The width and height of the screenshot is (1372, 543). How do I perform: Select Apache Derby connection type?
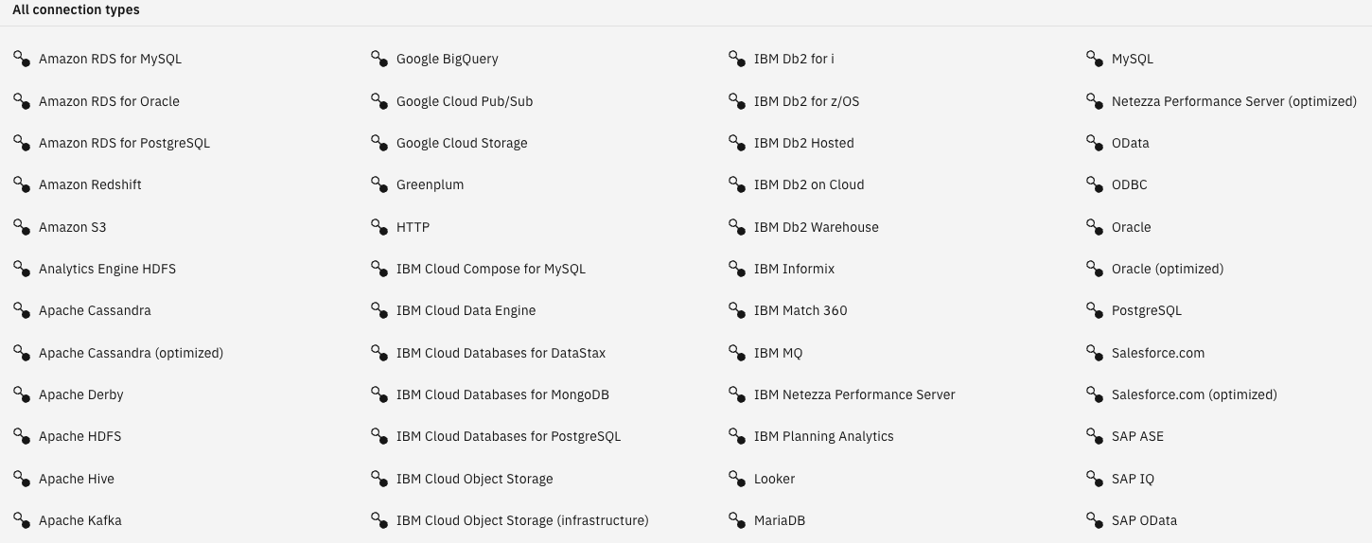pyautogui.click(x=81, y=394)
